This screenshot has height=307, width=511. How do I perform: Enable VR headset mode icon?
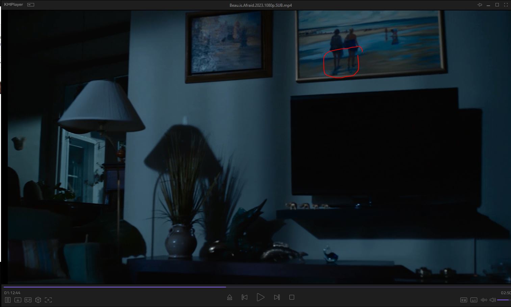pos(28,300)
